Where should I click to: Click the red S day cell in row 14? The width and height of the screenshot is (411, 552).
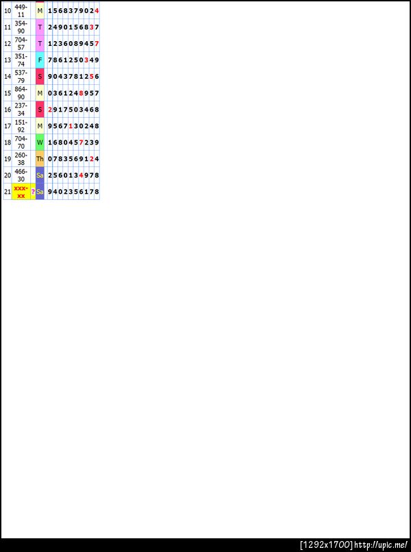[x=40, y=77]
